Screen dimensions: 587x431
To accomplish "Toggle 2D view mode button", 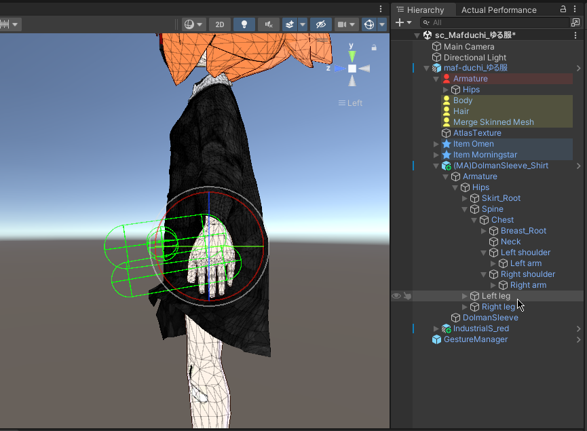I will pyautogui.click(x=220, y=24).
